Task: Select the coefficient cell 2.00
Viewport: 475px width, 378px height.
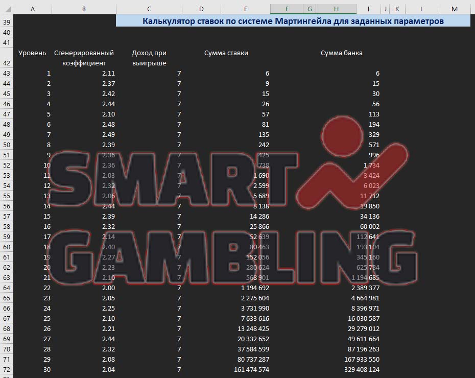Action: click(x=84, y=288)
